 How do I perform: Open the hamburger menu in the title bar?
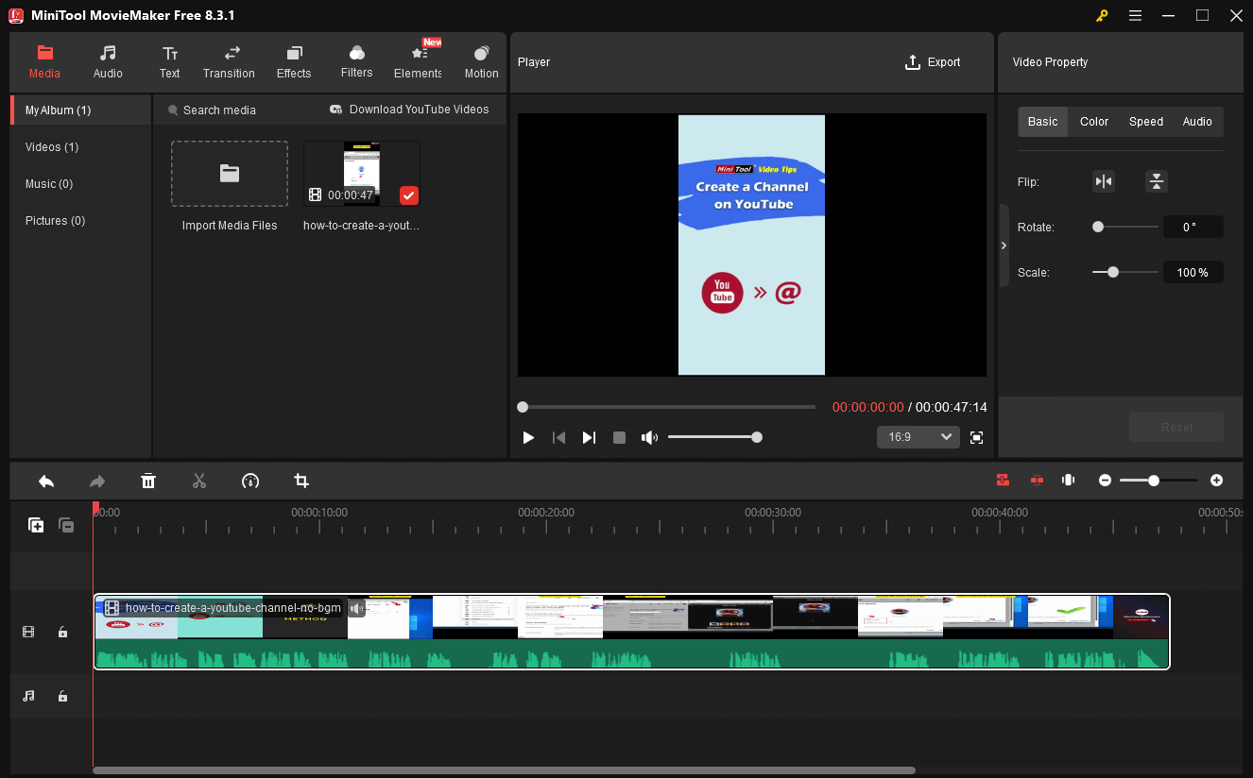tap(1135, 15)
